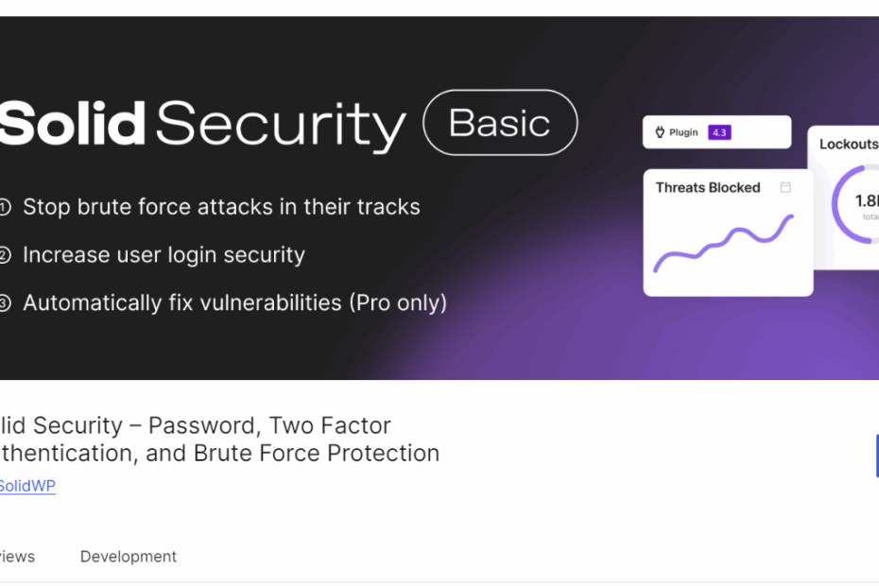Click the Lockouts card heading
Image resolution: width=879 pixels, height=586 pixels.
click(849, 144)
